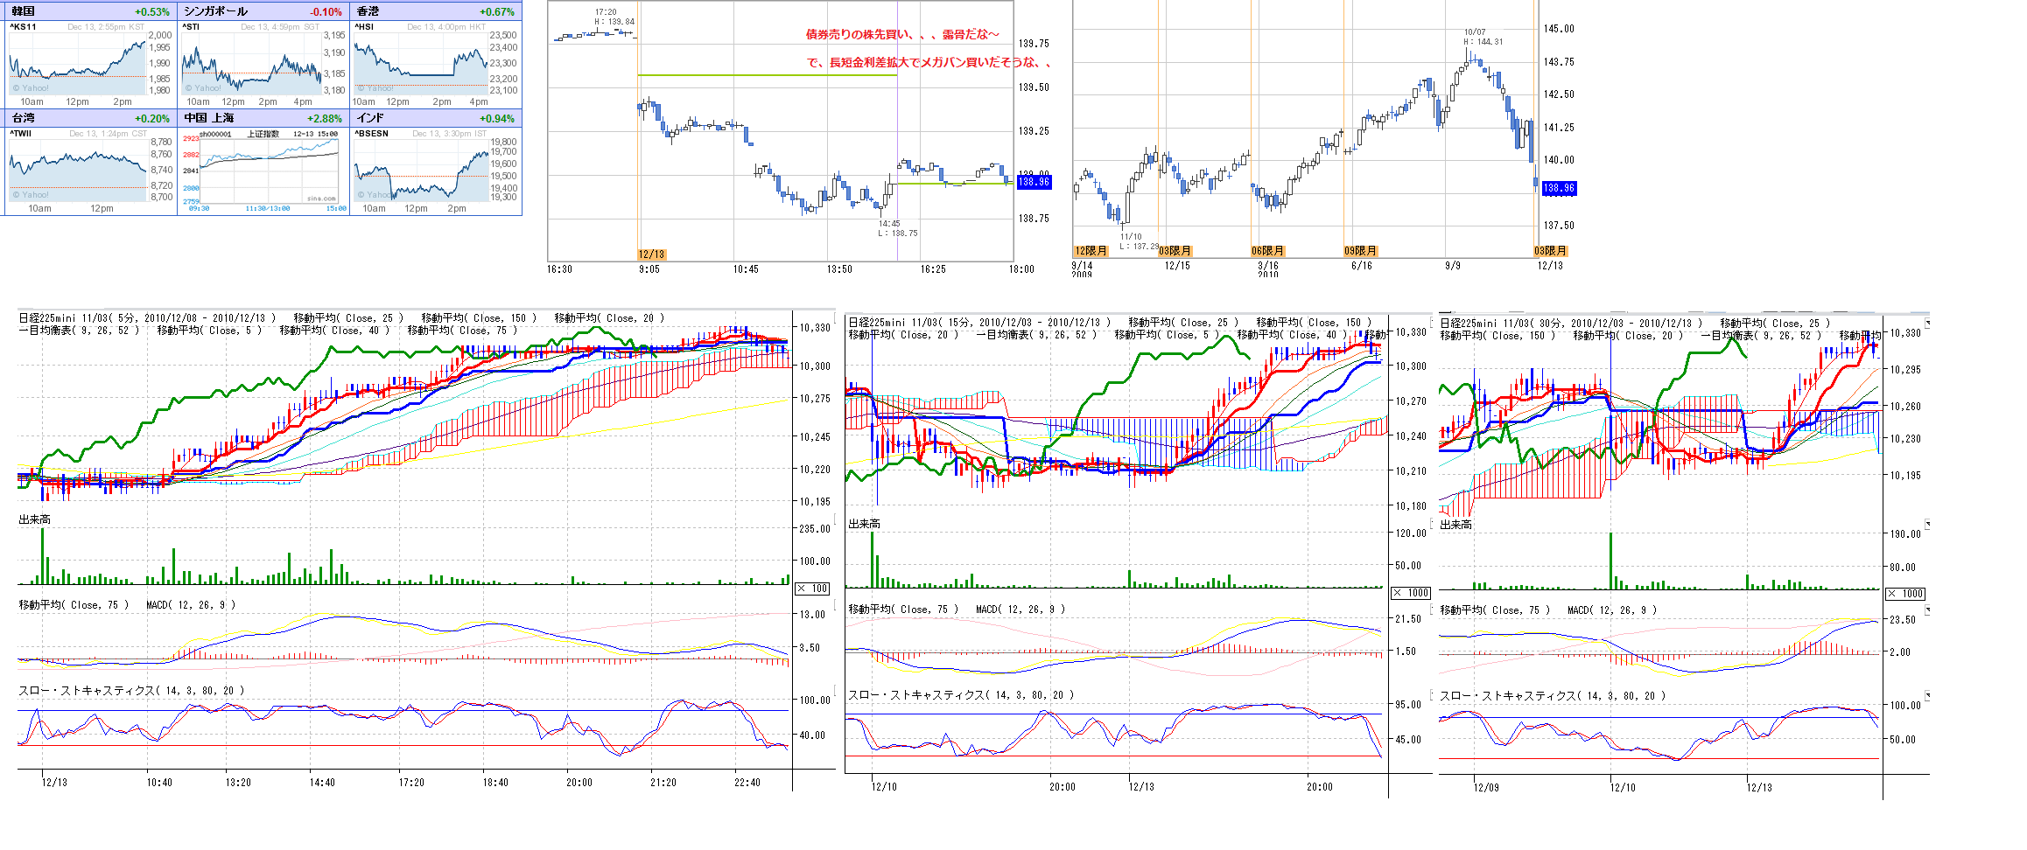Open the Shanghai 上証指数 sina.com chart
Viewport: 2027px width, 850px height.
point(261,170)
